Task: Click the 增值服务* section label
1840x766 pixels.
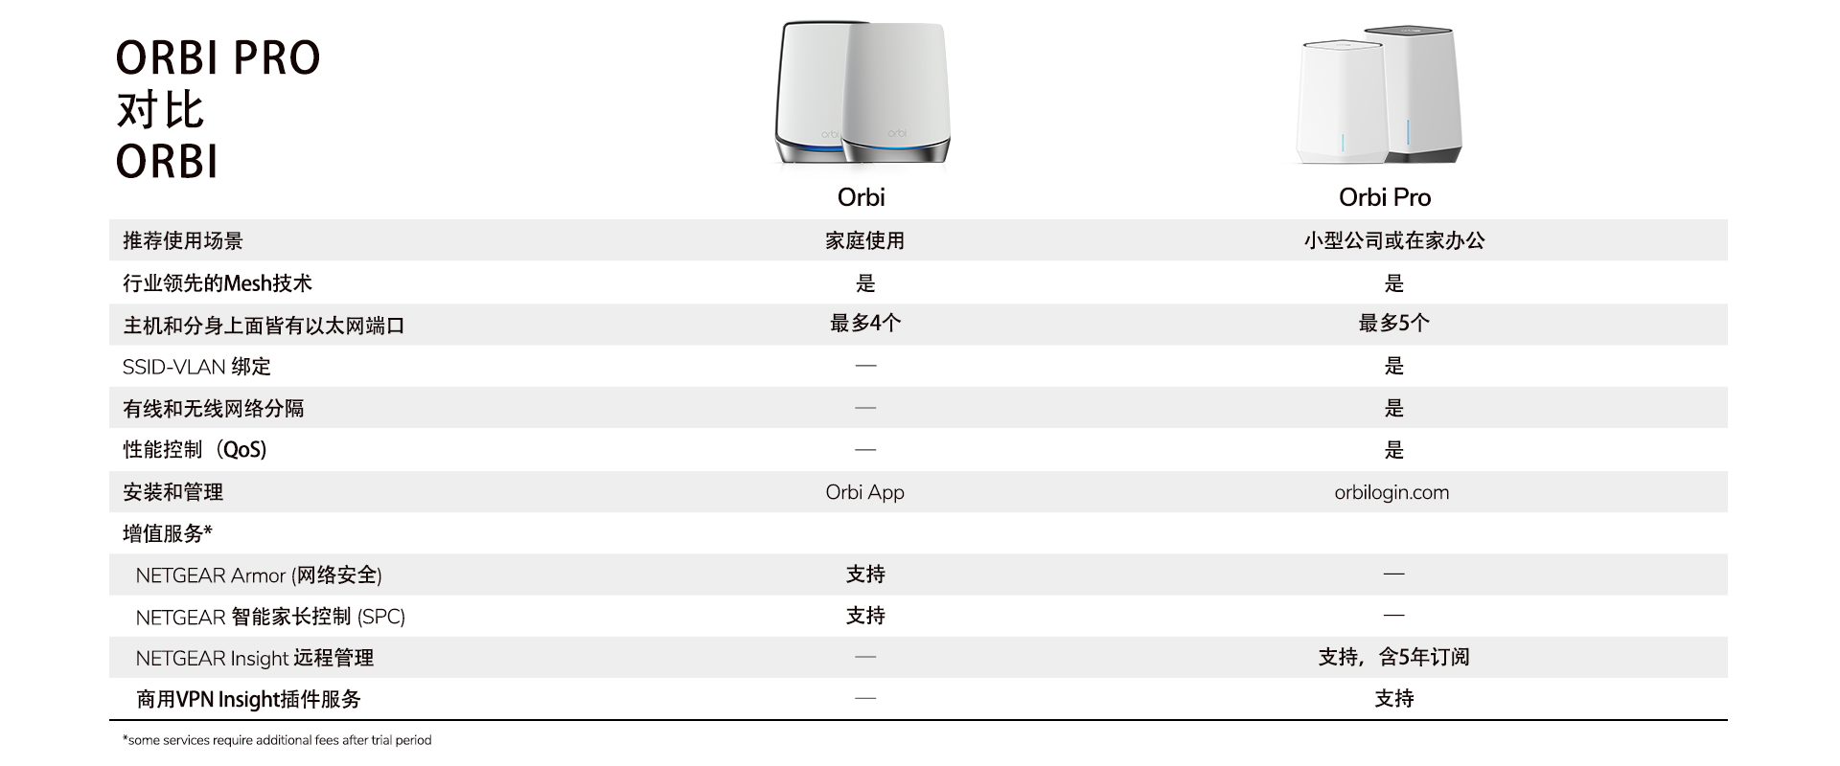Action: click(x=167, y=533)
